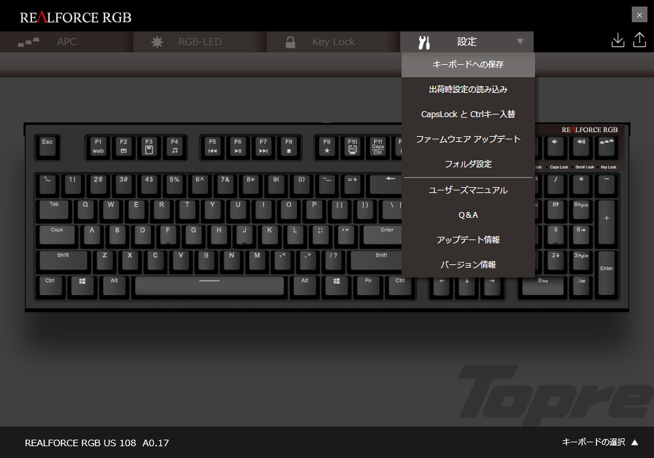Click the upload arrow icon at top right
Image resolution: width=654 pixels, height=458 pixels.
pyautogui.click(x=640, y=40)
